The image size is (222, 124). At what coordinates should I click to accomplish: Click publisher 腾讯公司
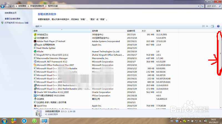pos(96,99)
